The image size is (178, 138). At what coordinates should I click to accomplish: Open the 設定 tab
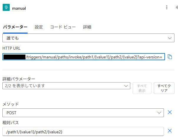point(39,27)
